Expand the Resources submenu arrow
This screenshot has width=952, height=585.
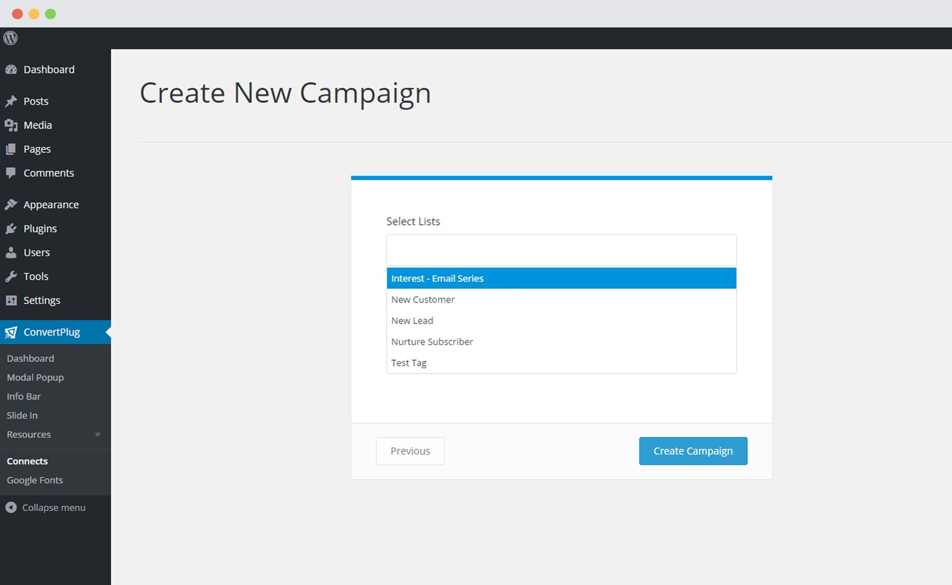pyautogui.click(x=98, y=435)
